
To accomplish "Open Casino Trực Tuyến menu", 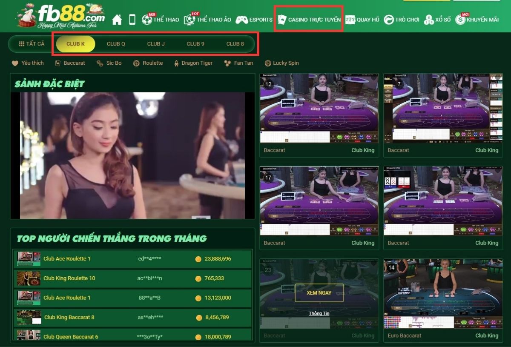I will (x=309, y=20).
